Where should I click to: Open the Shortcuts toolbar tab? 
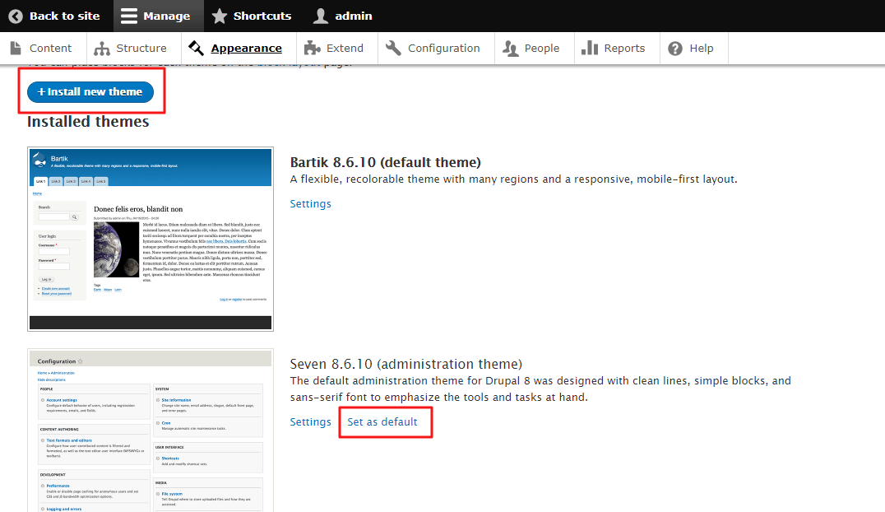[253, 16]
